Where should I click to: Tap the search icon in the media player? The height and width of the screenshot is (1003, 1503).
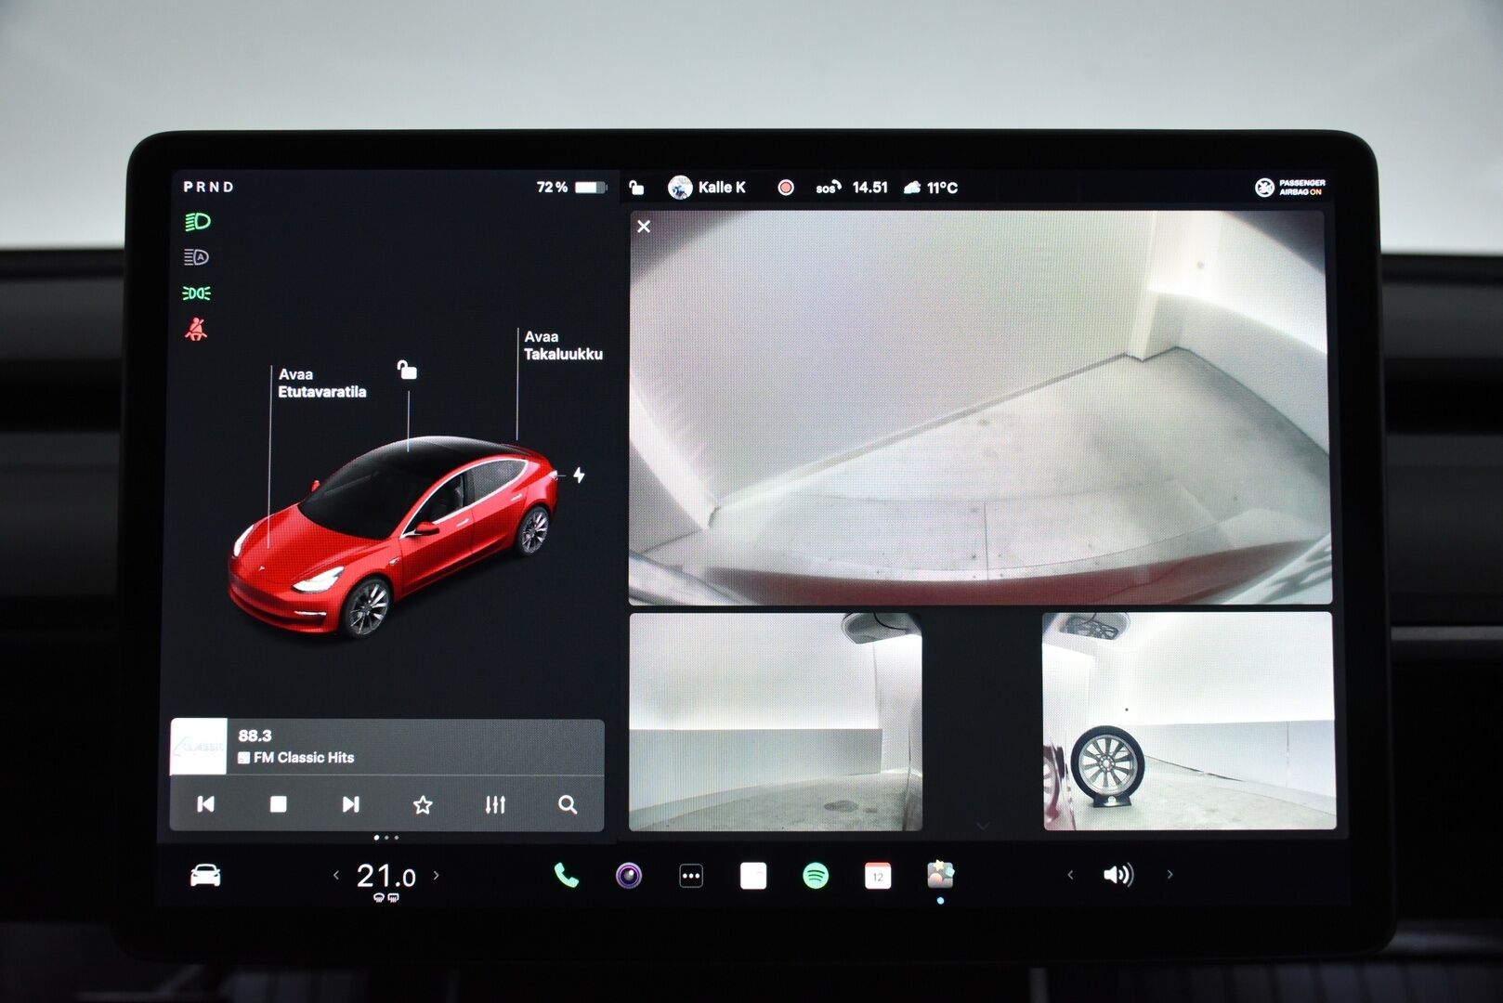click(x=565, y=806)
